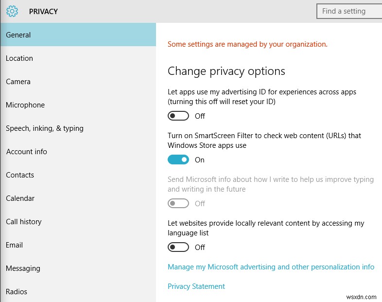
Task: Open the Privacy Statement link
Action: [x=196, y=286]
